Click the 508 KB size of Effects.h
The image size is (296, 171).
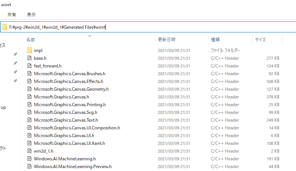coord(273,81)
